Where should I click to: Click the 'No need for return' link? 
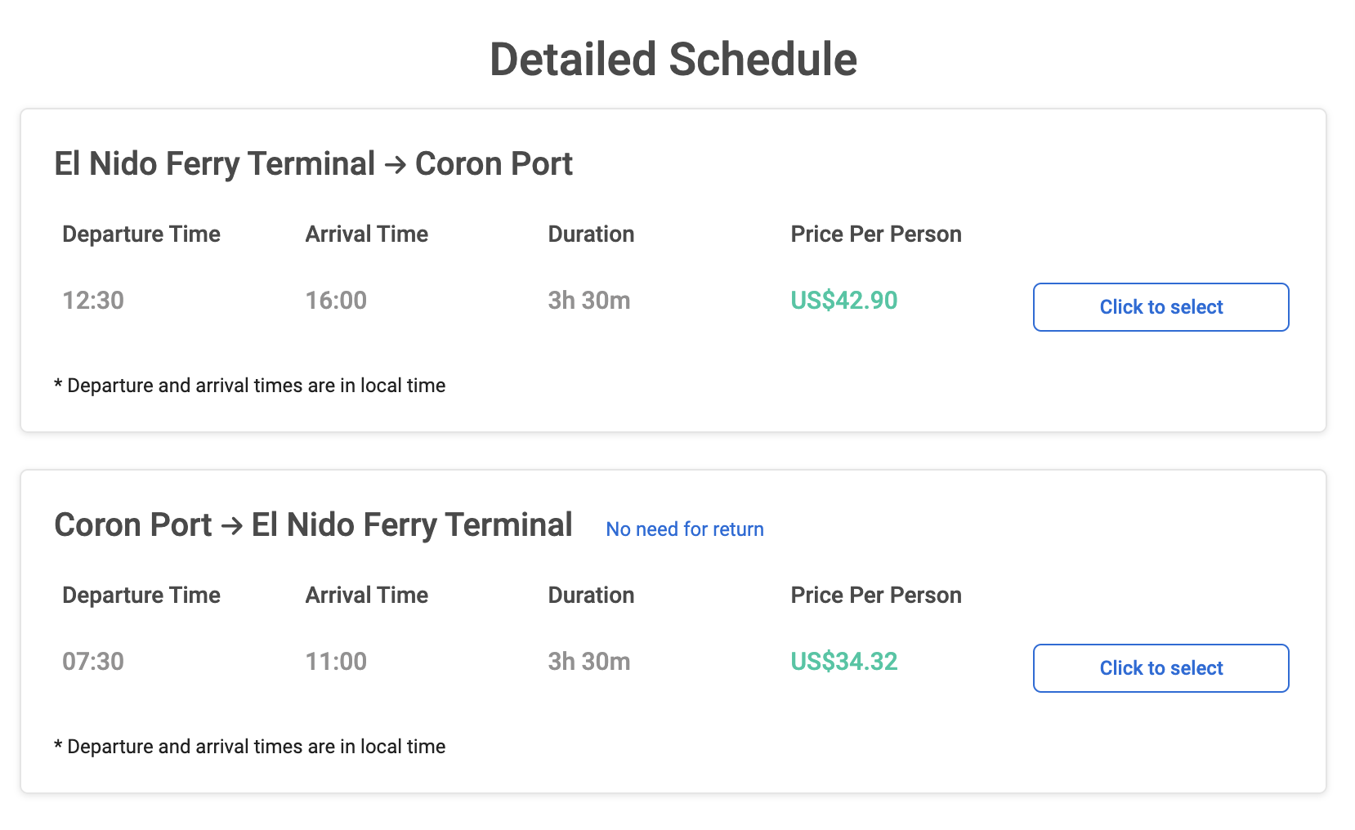pyautogui.click(x=685, y=529)
